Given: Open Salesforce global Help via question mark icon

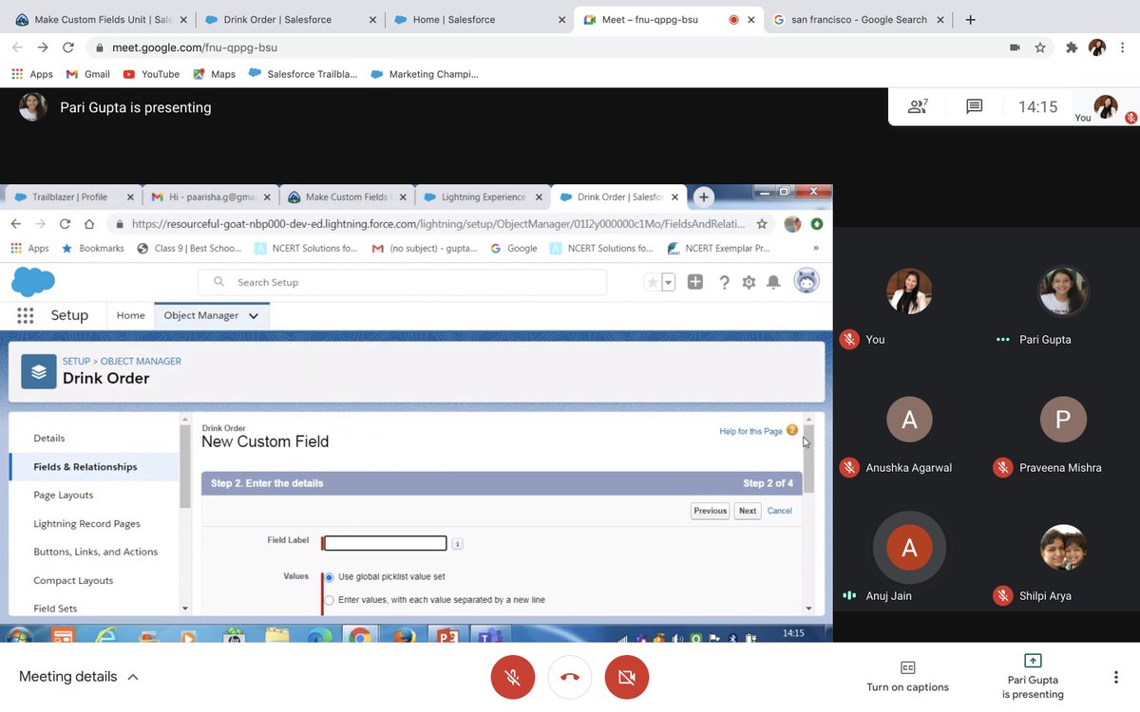Looking at the screenshot, I should (723, 282).
